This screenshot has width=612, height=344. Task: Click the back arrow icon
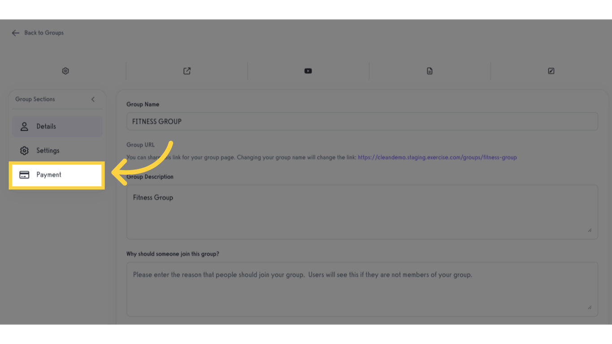[15, 32]
